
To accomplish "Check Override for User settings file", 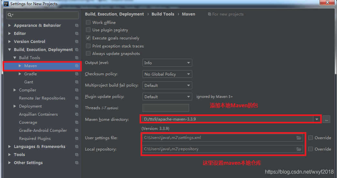I will tap(311, 138).
